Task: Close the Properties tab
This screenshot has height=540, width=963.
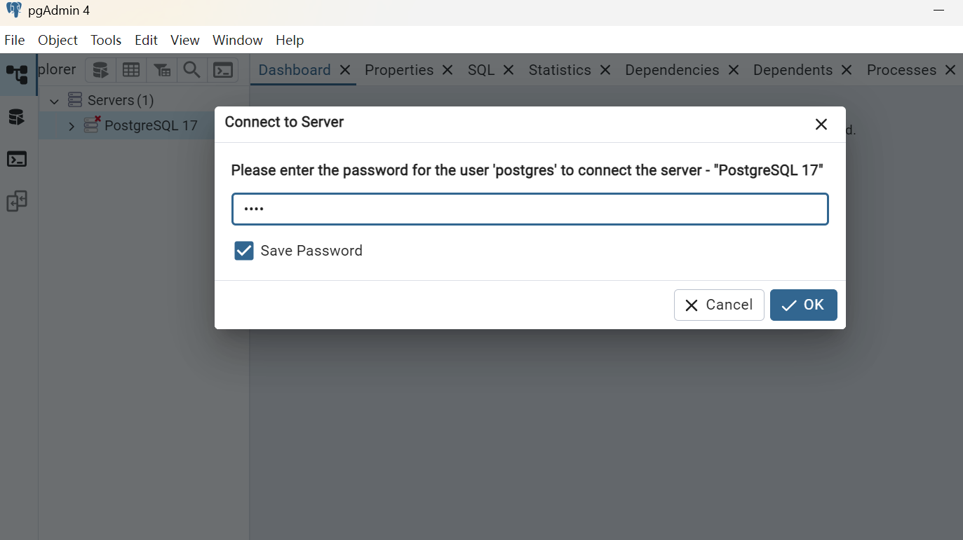Action: [447, 70]
